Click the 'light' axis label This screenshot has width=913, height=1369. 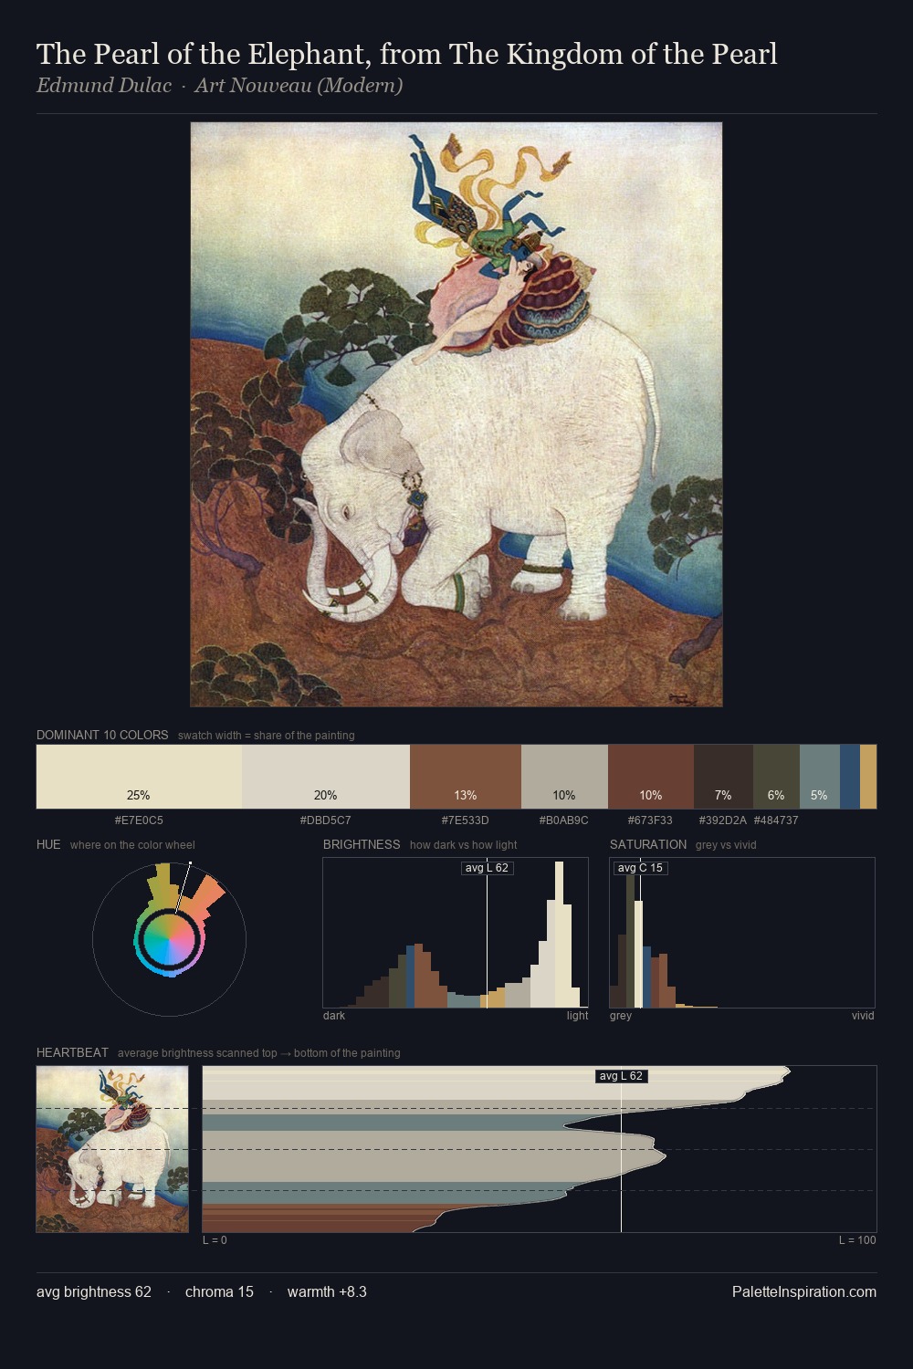click(577, 1016)
